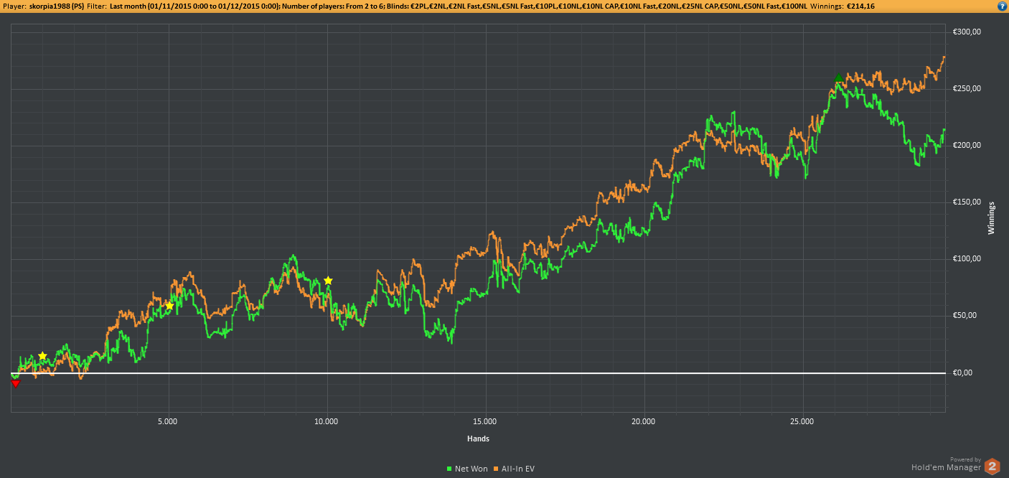Click the 25.000 hands axis label
Screen dimensions: 1009x478
click(802, 421)
